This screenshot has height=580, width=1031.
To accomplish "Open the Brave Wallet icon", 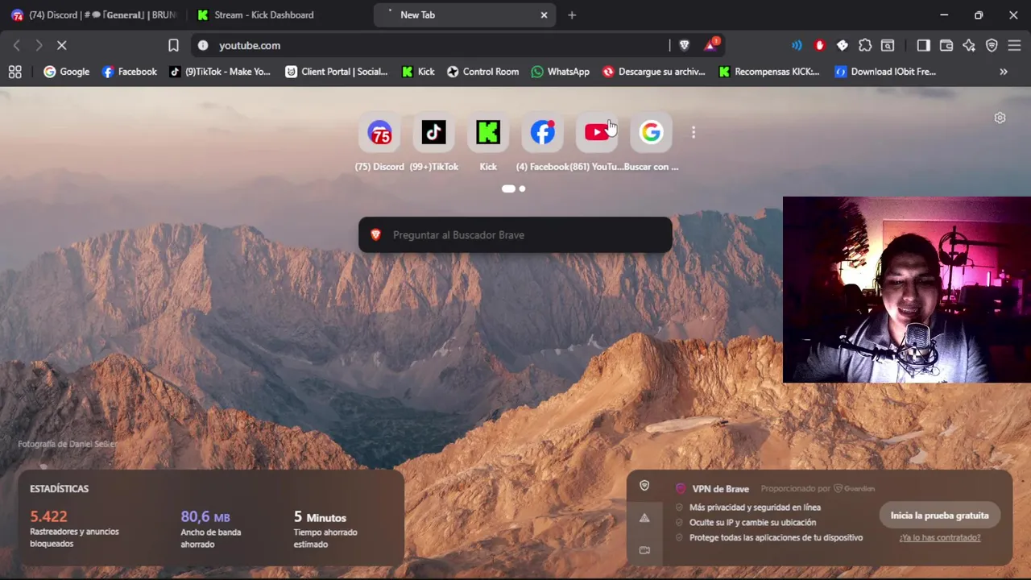I will [x=946, y=45].
